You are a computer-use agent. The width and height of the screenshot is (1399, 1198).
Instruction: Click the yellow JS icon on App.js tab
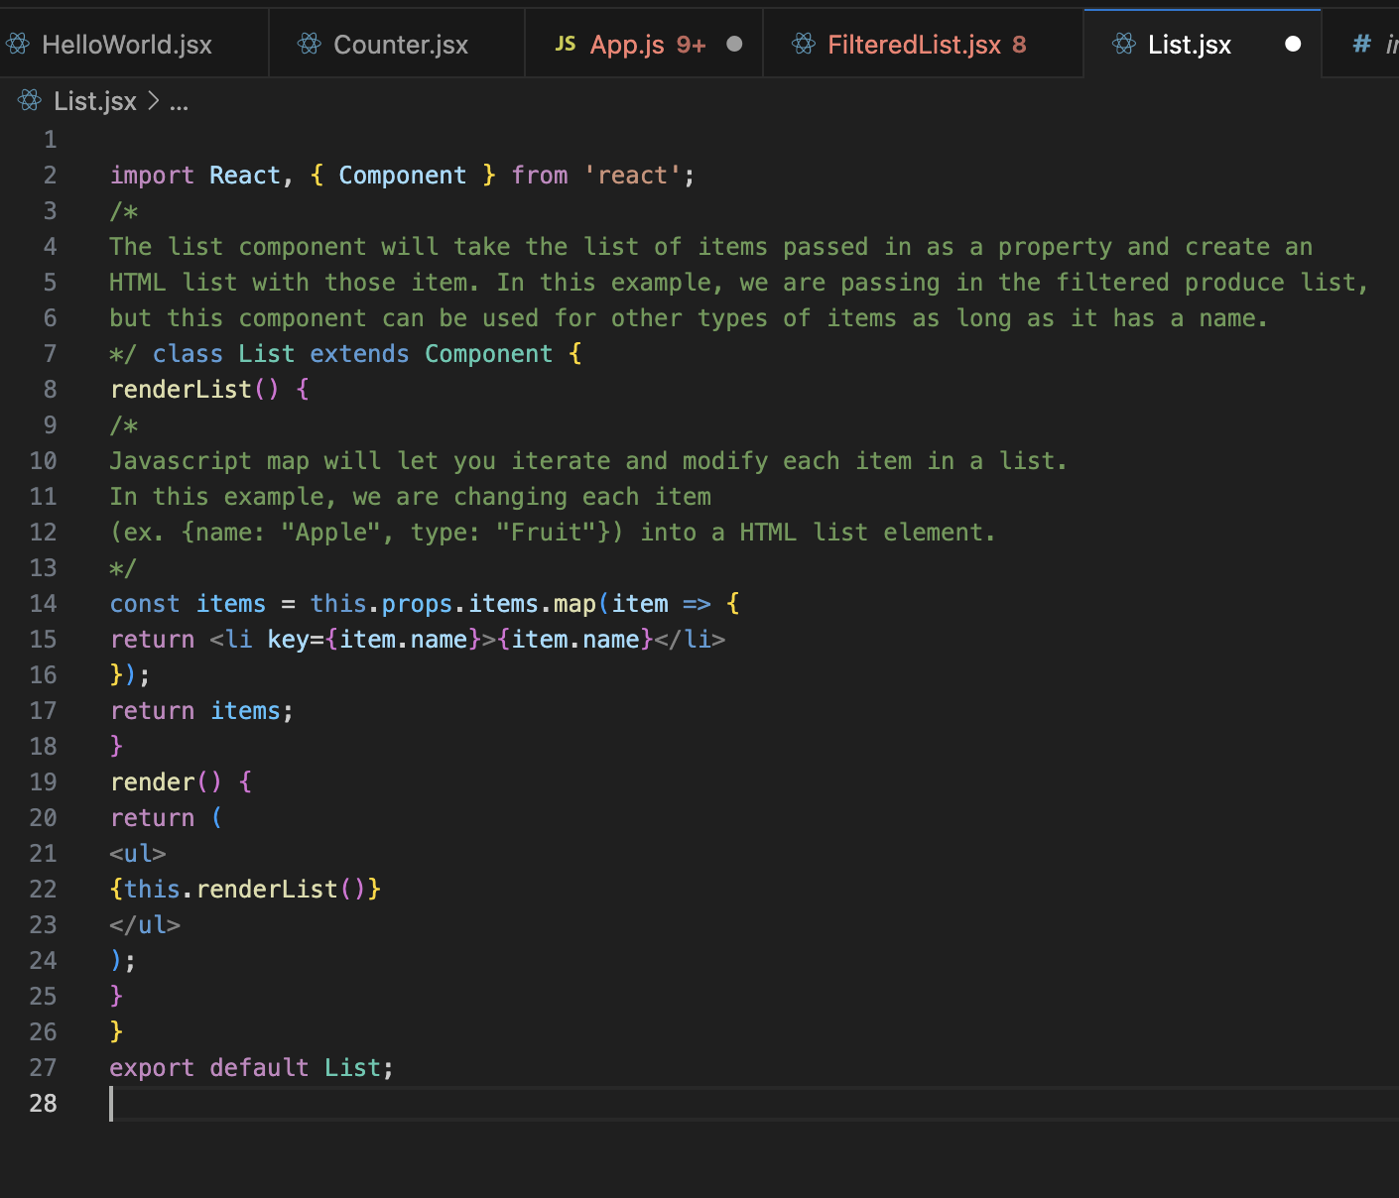[566, 44]
